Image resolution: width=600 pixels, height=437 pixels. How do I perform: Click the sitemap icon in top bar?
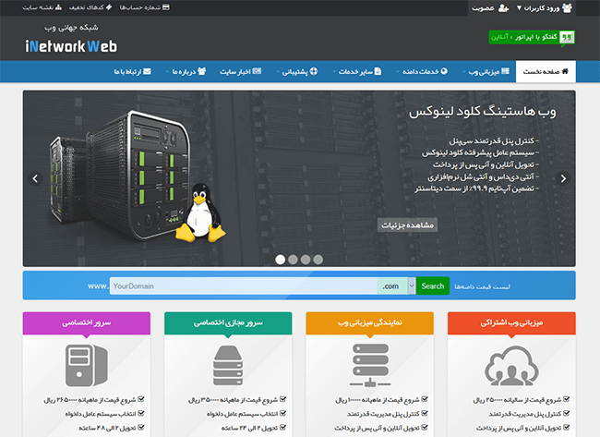pyautogui.click(x=58, y=7)
